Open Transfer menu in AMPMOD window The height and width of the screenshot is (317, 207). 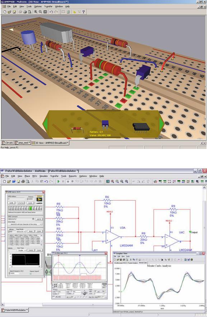[x=48, y=6]
